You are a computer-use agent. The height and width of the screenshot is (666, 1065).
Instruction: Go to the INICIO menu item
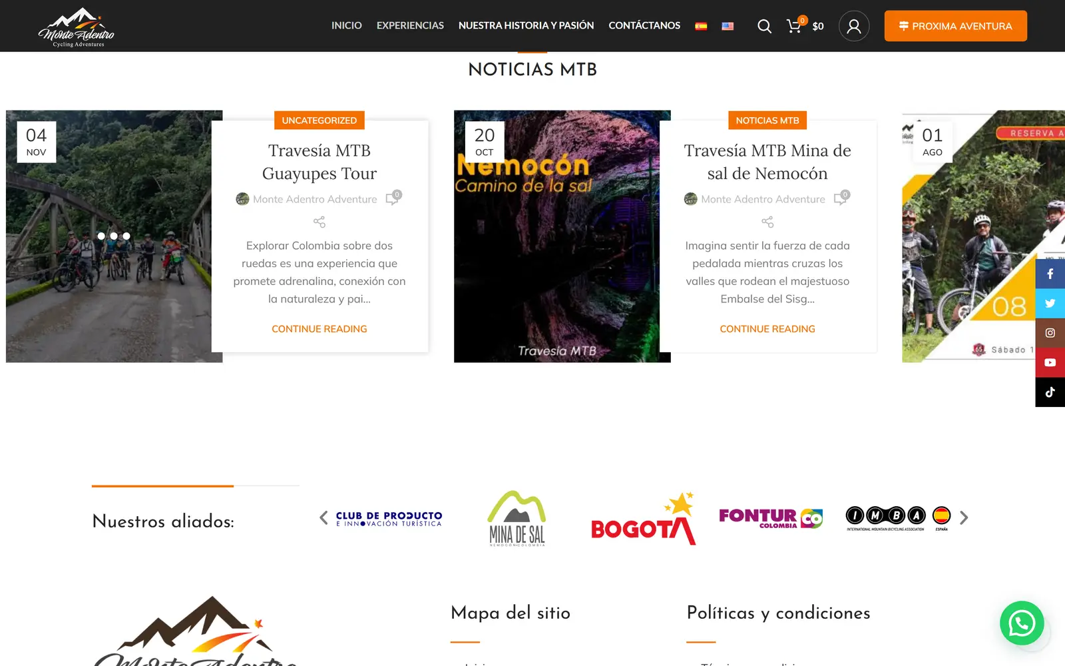click(x=347, y=25)
